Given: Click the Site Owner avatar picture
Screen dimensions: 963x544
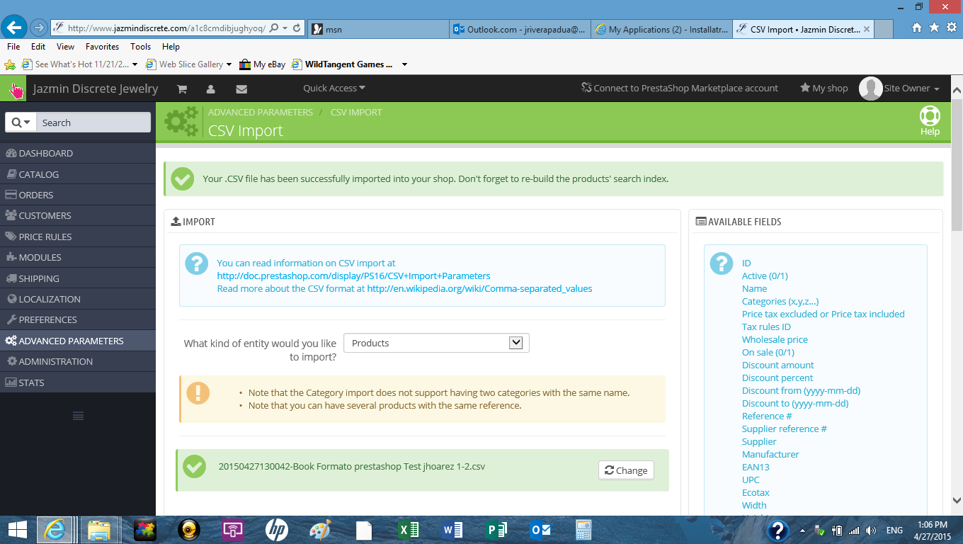Looking at the screenshot, I should point(870,89).
